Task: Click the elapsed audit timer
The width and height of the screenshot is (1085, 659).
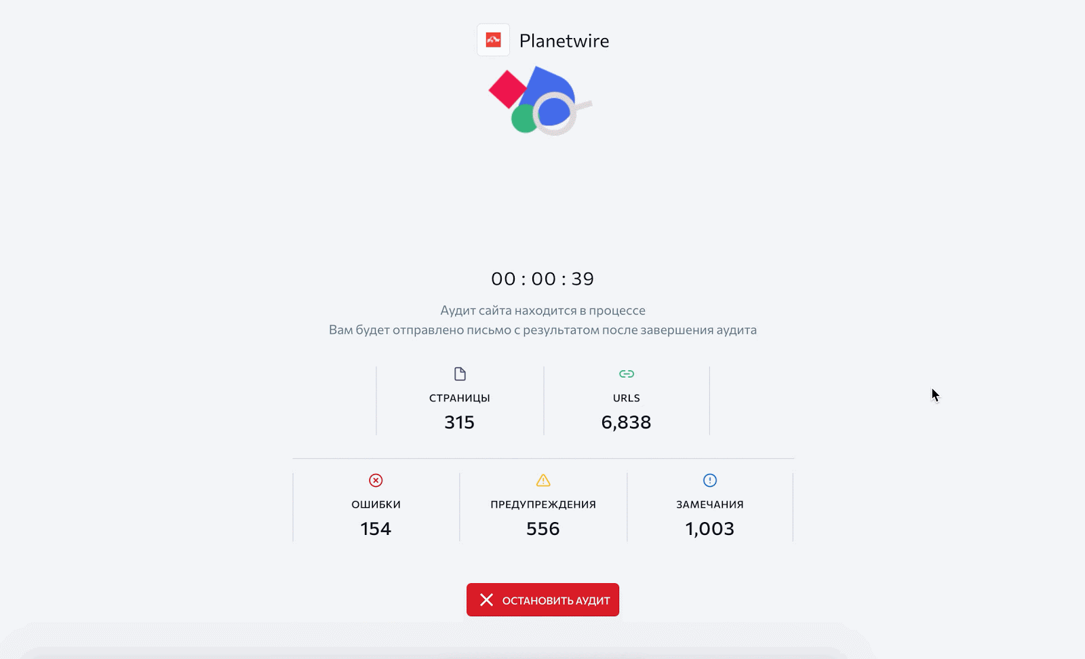Action: (542, 279)
